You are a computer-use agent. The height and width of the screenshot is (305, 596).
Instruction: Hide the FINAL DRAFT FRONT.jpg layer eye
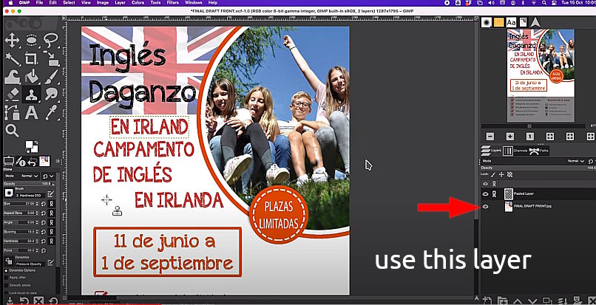click(485, 207)
